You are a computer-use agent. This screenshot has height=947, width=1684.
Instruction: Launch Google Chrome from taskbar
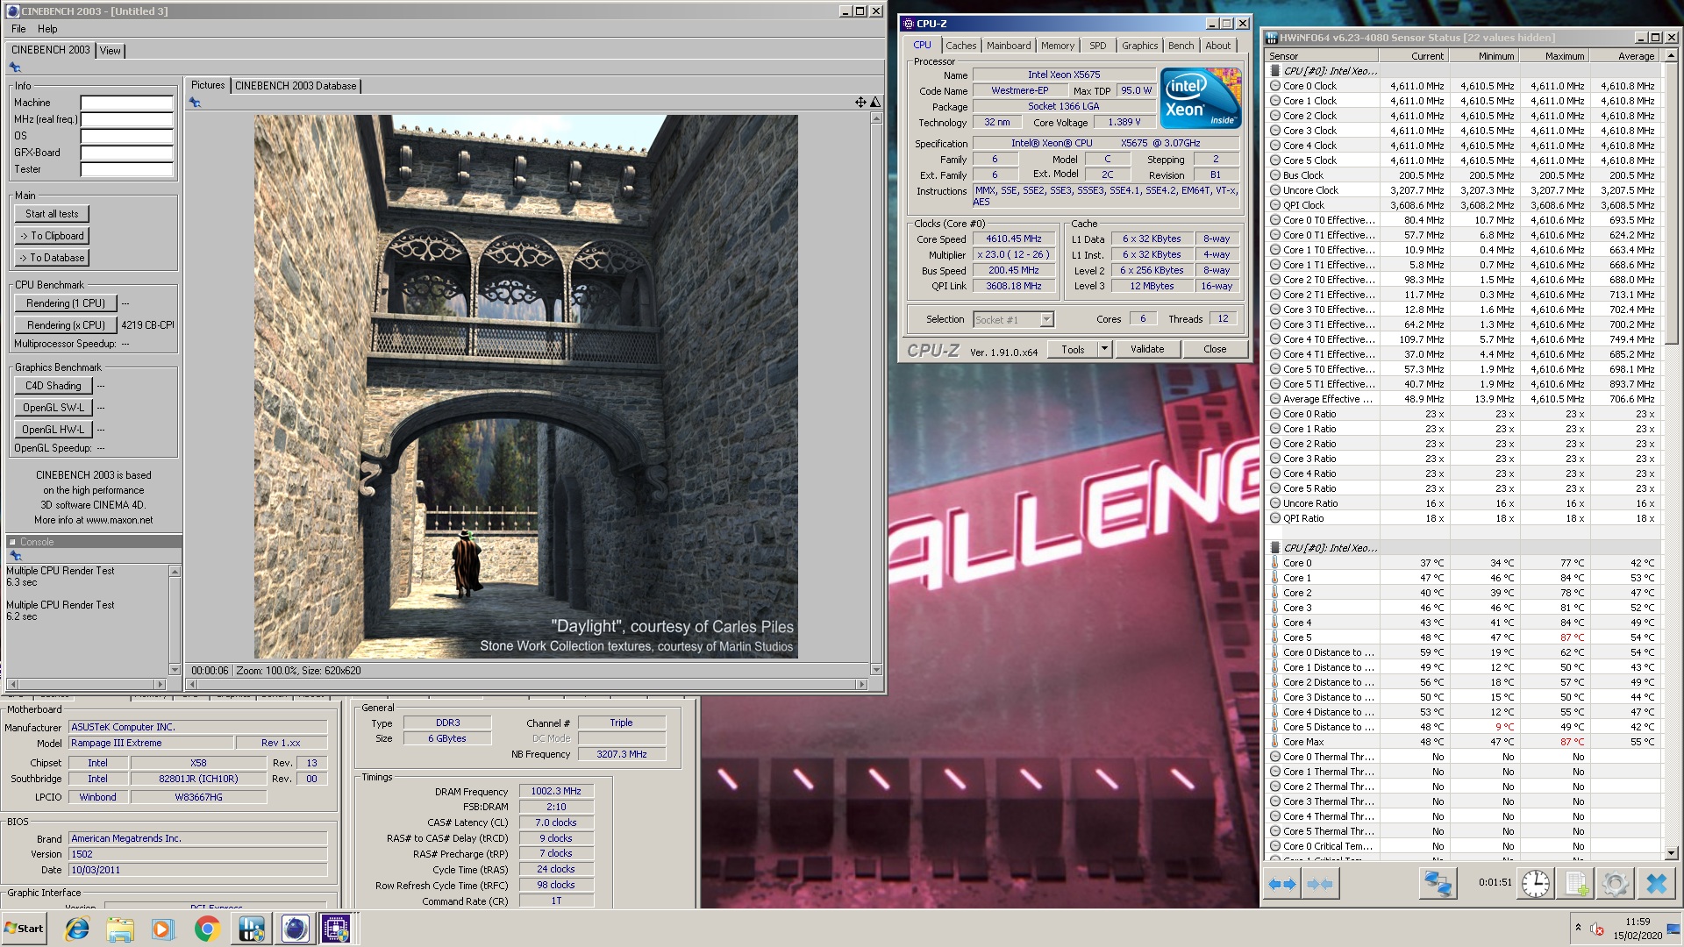pyautogui.click(x=207, y=929)
